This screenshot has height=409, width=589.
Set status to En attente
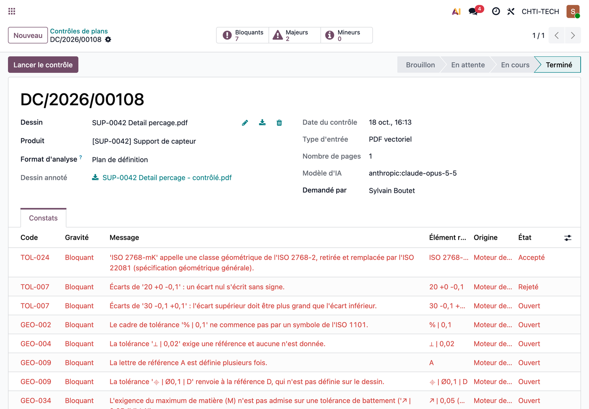(x=468, y=65)
